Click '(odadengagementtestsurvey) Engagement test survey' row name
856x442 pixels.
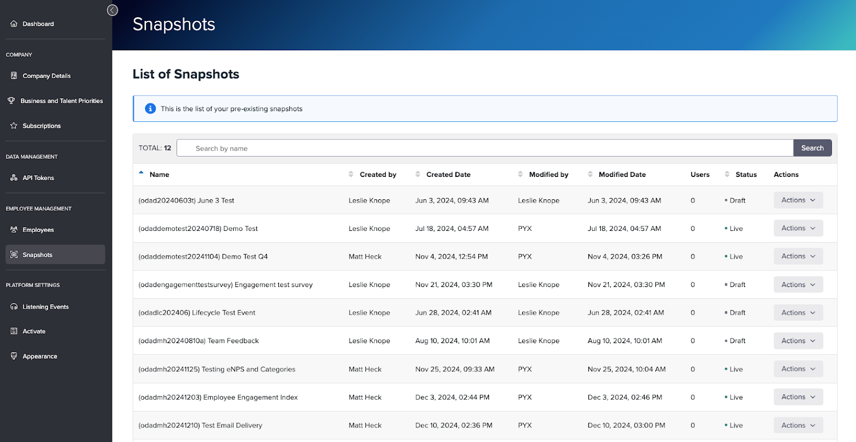point(225,285)
